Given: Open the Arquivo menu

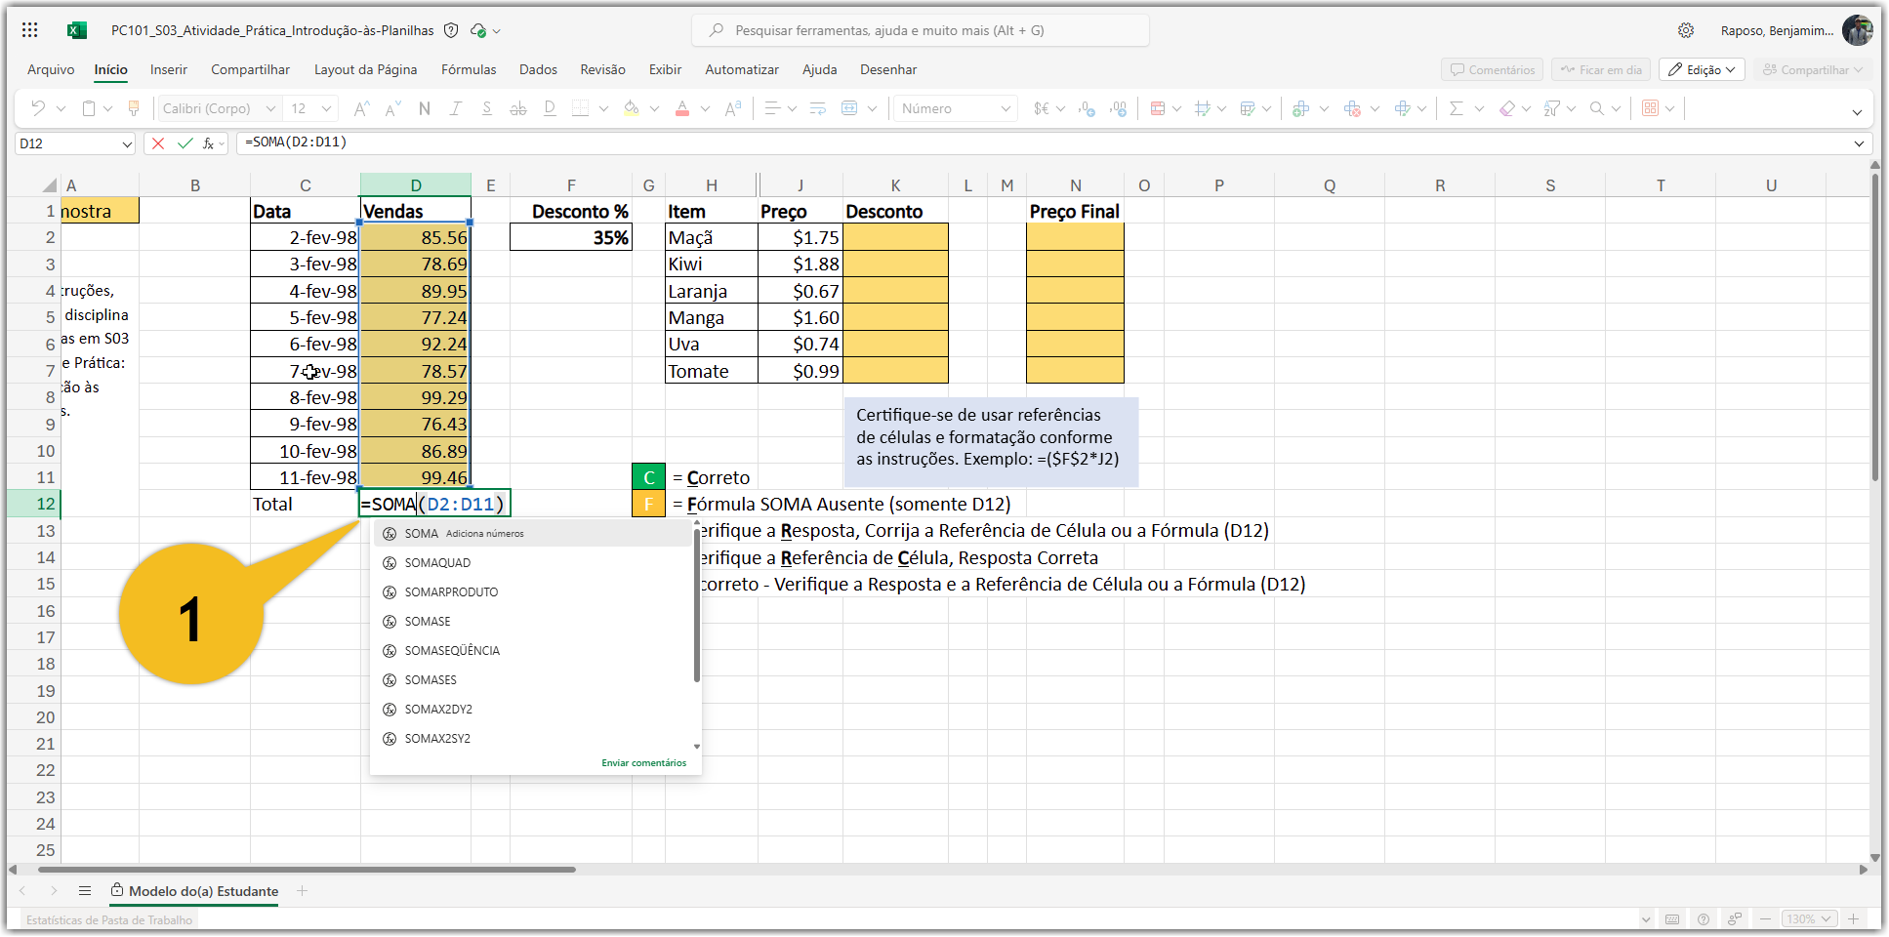Looking at the screenshot, I should tap(51, 69).
